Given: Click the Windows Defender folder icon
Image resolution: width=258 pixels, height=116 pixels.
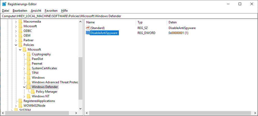Looking at the screenshot, I should (29, 87).
